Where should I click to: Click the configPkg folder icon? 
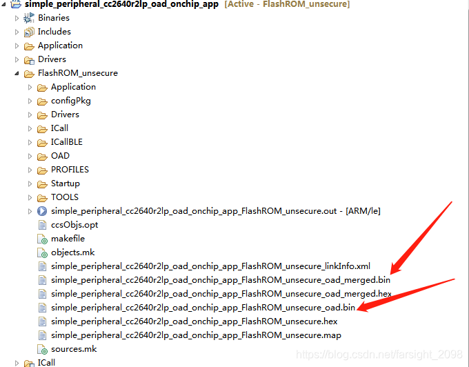coord(42,101)
